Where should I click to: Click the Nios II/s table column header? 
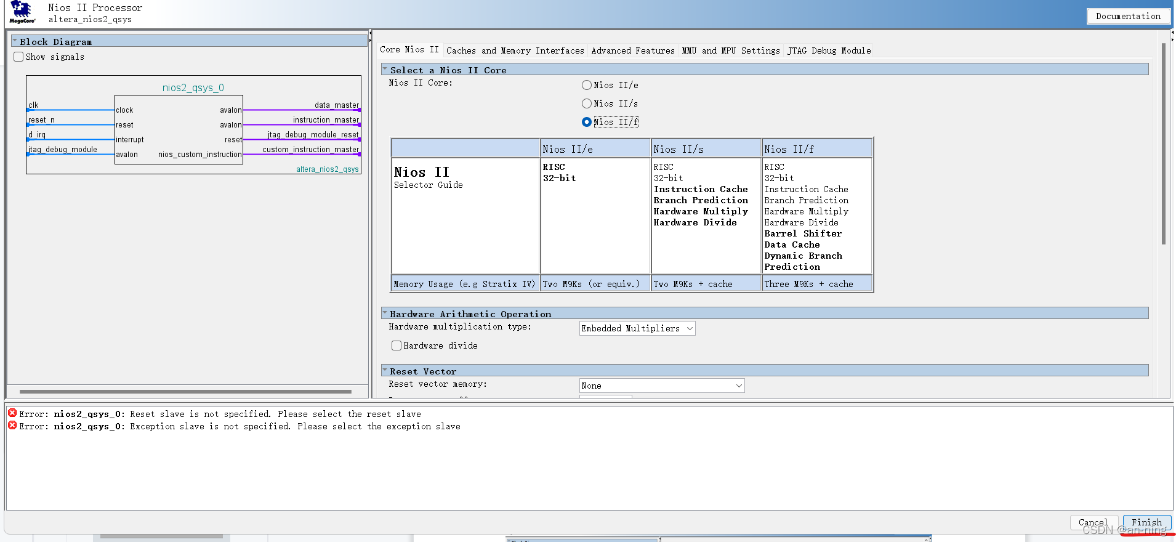point(706,148)
